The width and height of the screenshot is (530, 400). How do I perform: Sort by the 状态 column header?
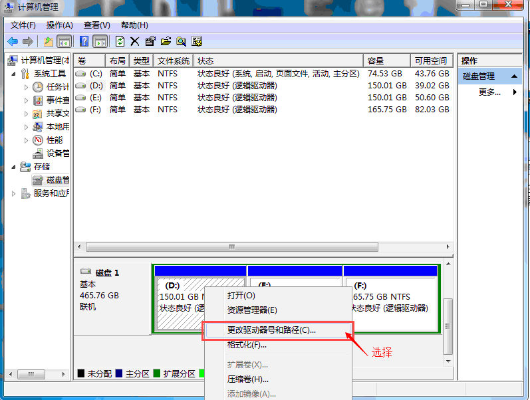[279, 61]
